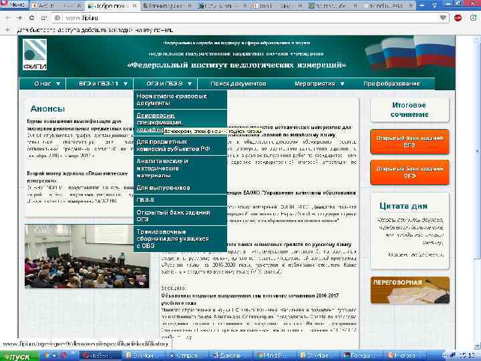Click the Micros... taskbar button
The image size is (481, 361).
tap(406, 356)
